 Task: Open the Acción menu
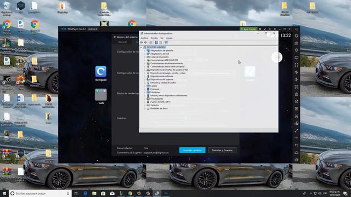tap(154, 38)
